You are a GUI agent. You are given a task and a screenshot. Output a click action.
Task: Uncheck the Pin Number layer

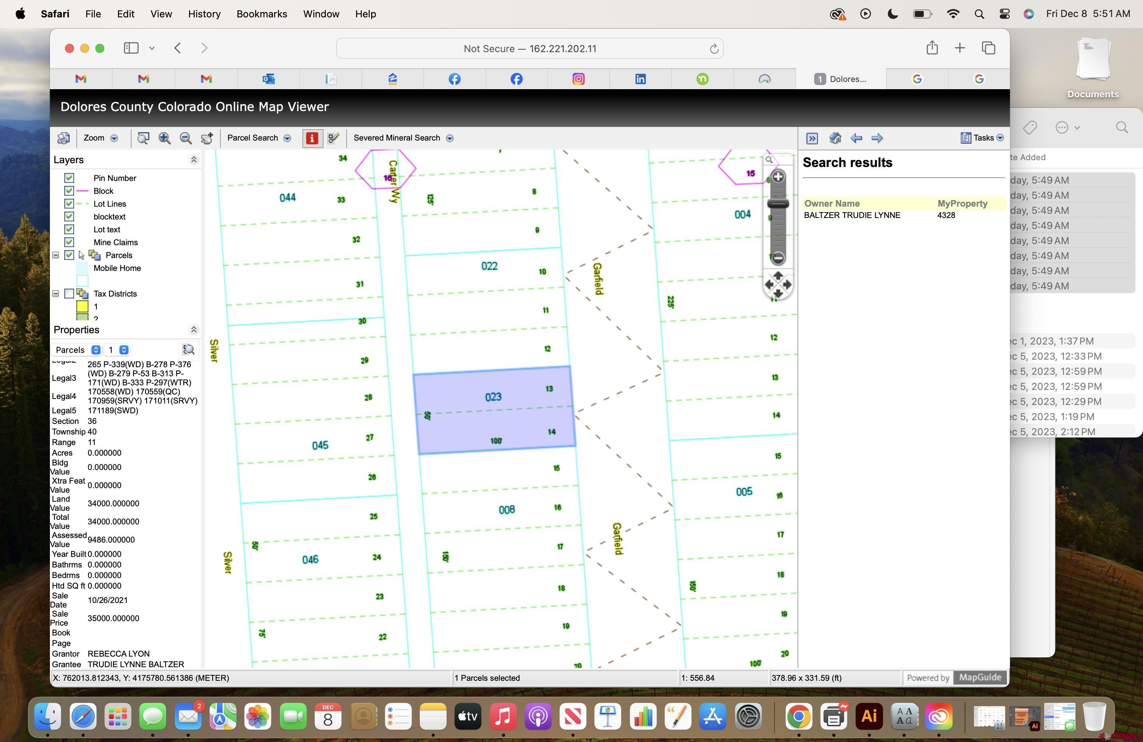(x=69, y=178)
